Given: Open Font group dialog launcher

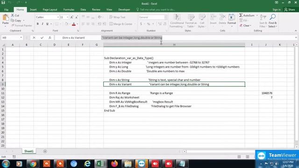Looking at the screenshot, I should tap(78, 31).
